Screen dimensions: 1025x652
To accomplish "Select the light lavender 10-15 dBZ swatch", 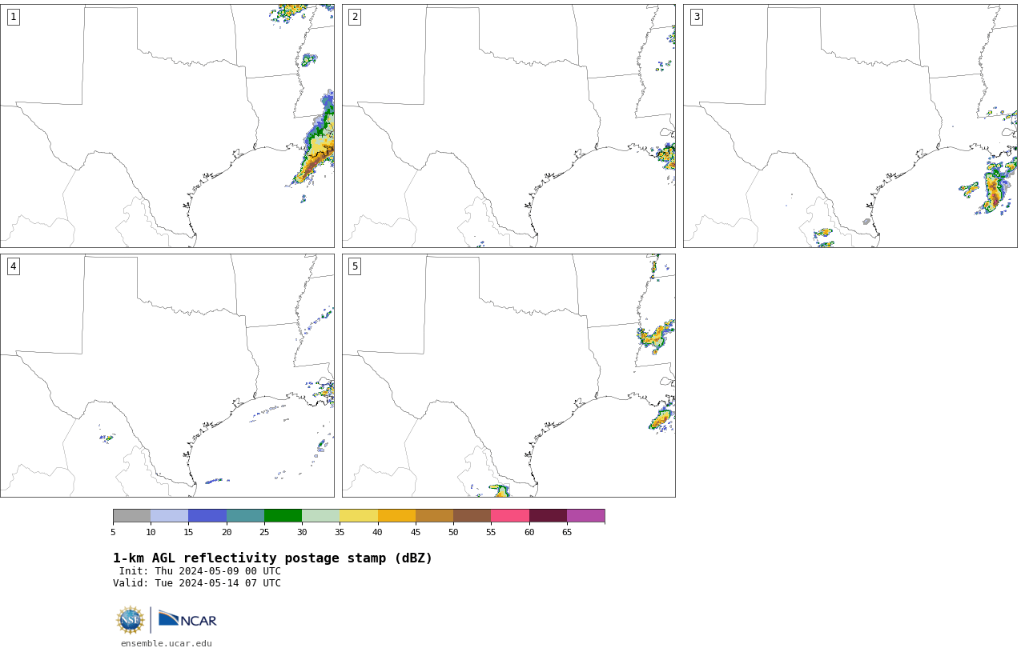I will (169, 515).
